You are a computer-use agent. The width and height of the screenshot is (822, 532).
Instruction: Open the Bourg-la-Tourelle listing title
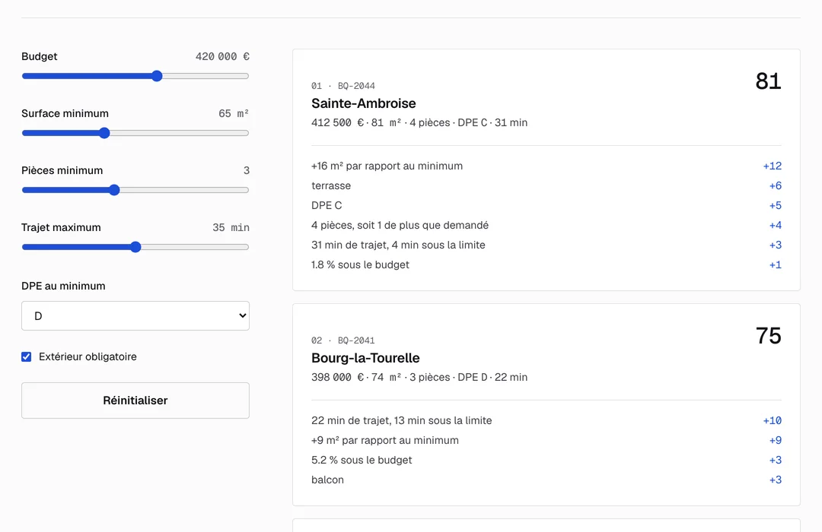365,358
